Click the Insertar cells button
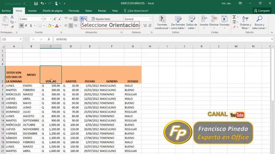The image size is (275, 154). [x=204, y=22]
